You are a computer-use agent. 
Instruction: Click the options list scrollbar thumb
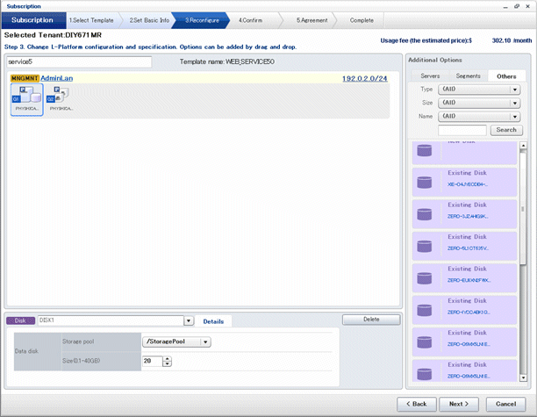pyautogui.click(x=523, y=207)
